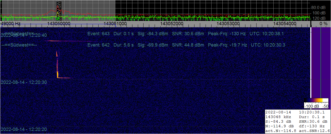The width and height of the screenshot is (331, 134).
Task: Click the 100 dB scale label
Action: [319, 13]
